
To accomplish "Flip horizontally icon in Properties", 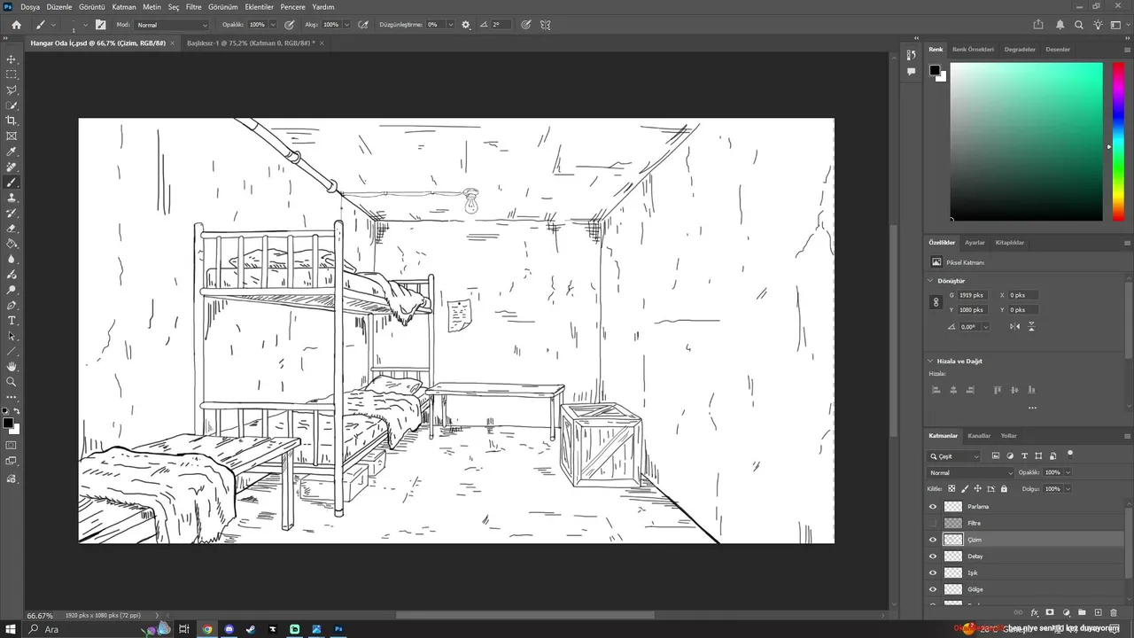I will 1015,327.
